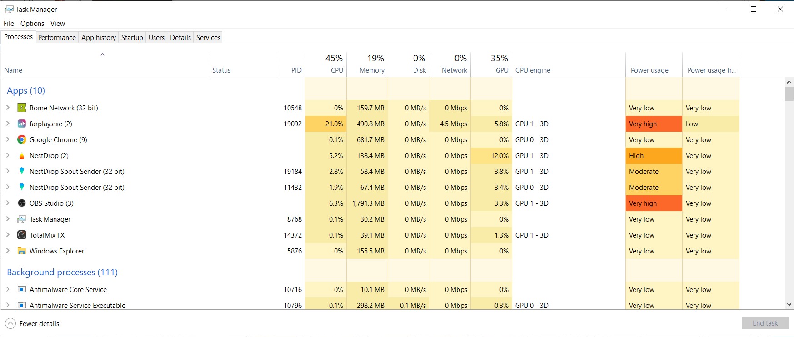
Task: Click the TotalMix FX icon
Action: 21,235
